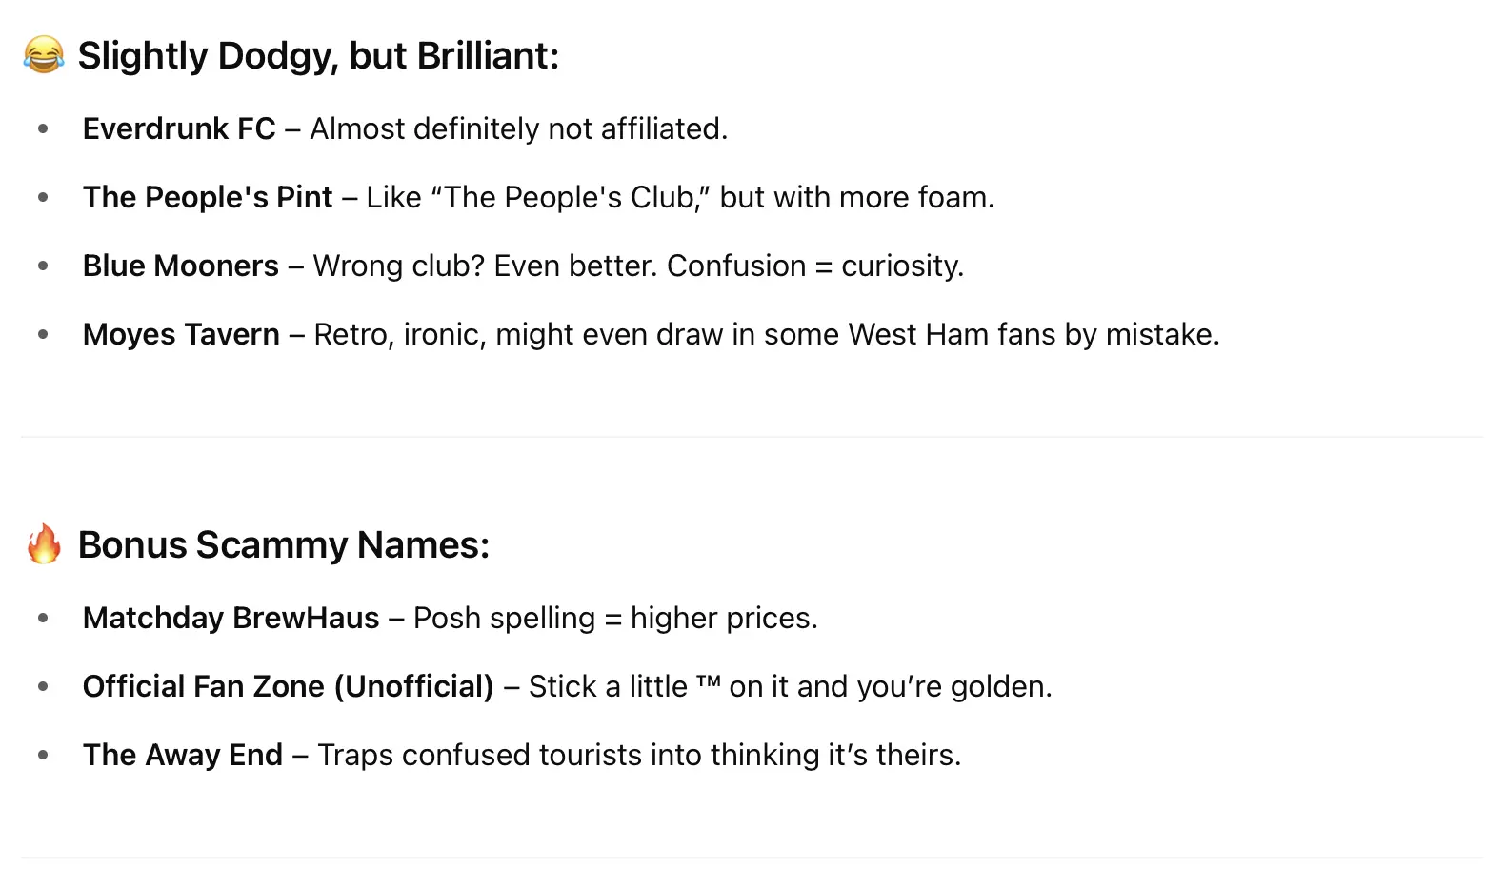1505x887 pixels.
Task: Click the bold "Official Fan Zone (Unofficial)" text
Action: [x=288, y=686]
